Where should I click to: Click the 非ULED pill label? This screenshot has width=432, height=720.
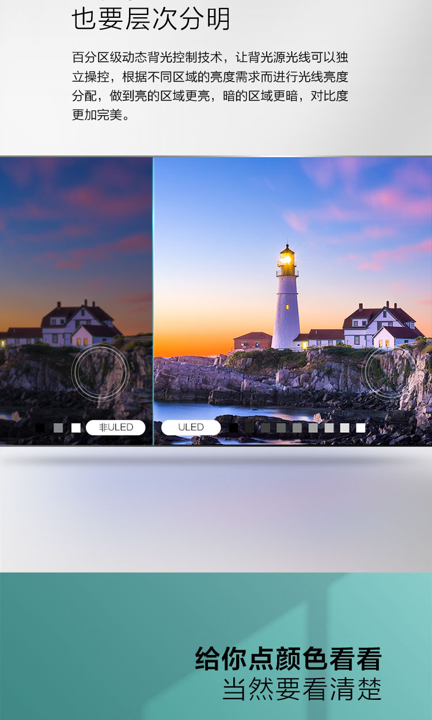[116, 427]
